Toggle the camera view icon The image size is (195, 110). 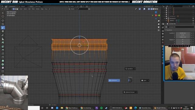click(158, 27)
